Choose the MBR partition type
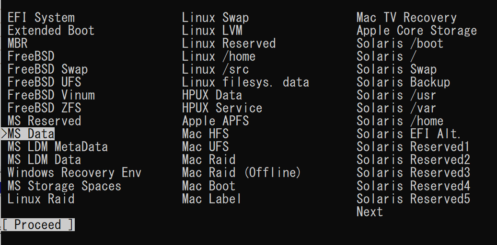The image size is (497, 245). [x=18, y=44]
